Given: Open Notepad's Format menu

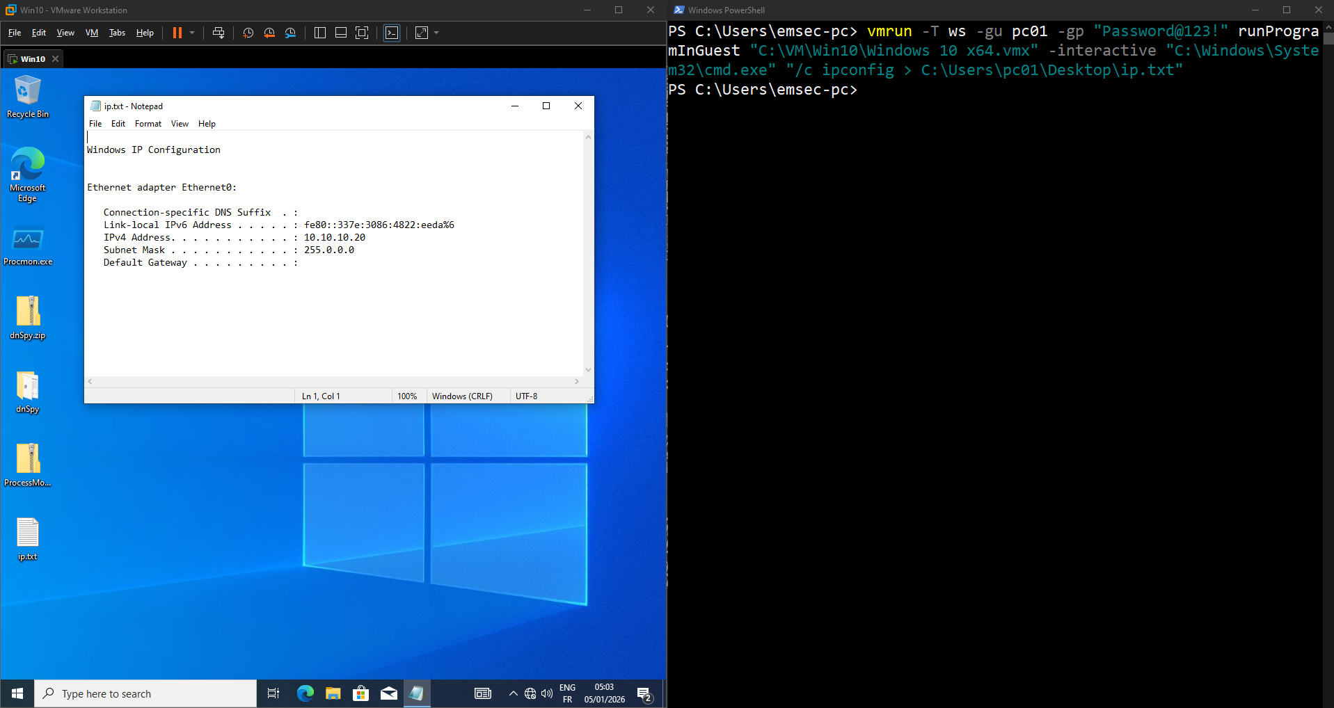Looking at the screenshot, I should tap(148, 124).
